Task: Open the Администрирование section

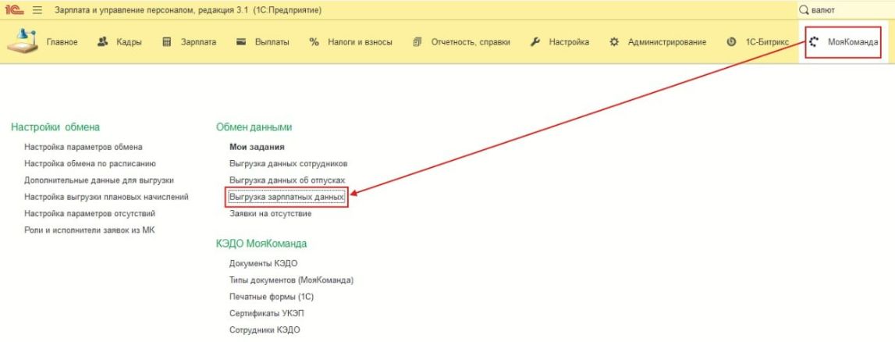Action: [x=657, y=42]
